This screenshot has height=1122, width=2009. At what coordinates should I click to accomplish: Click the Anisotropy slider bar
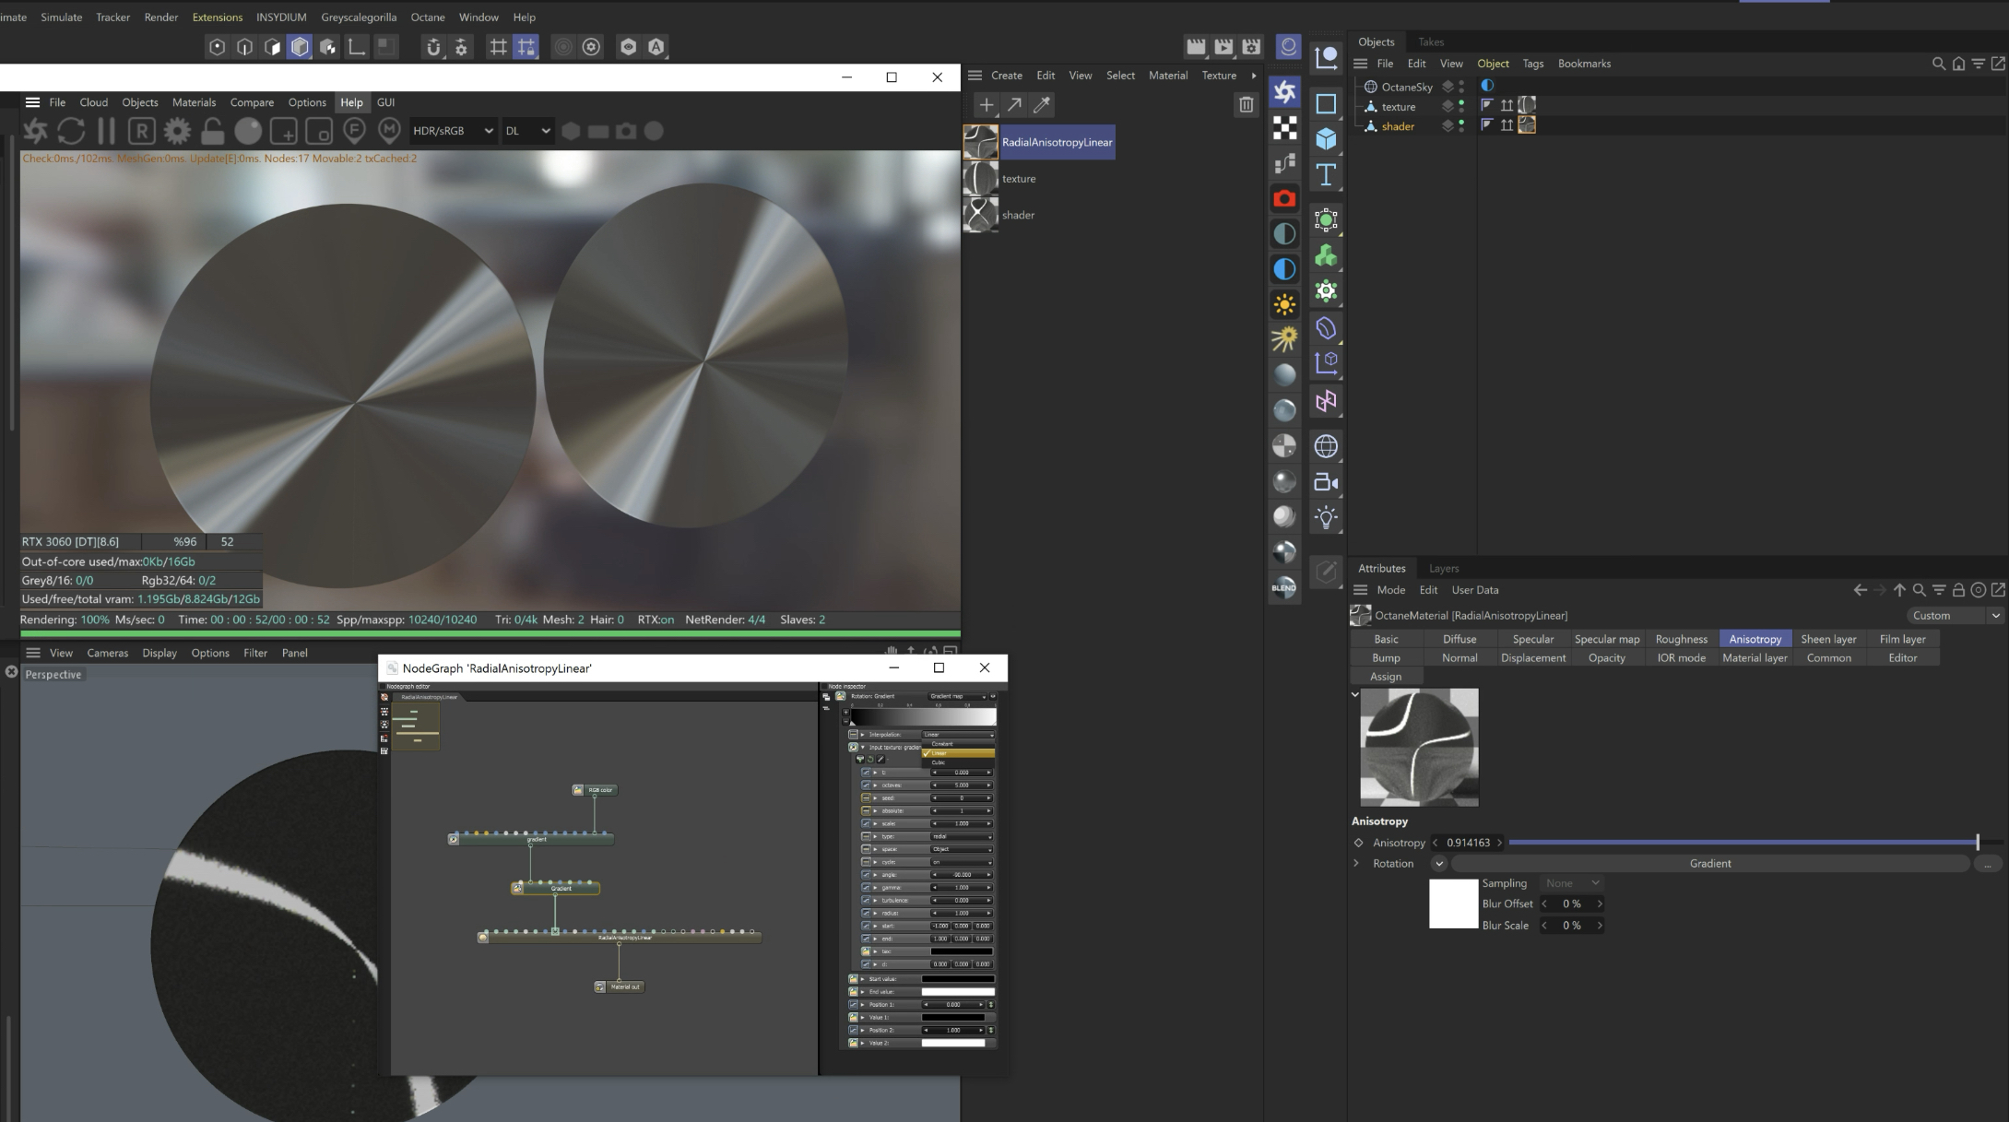tap(1743, 843)
